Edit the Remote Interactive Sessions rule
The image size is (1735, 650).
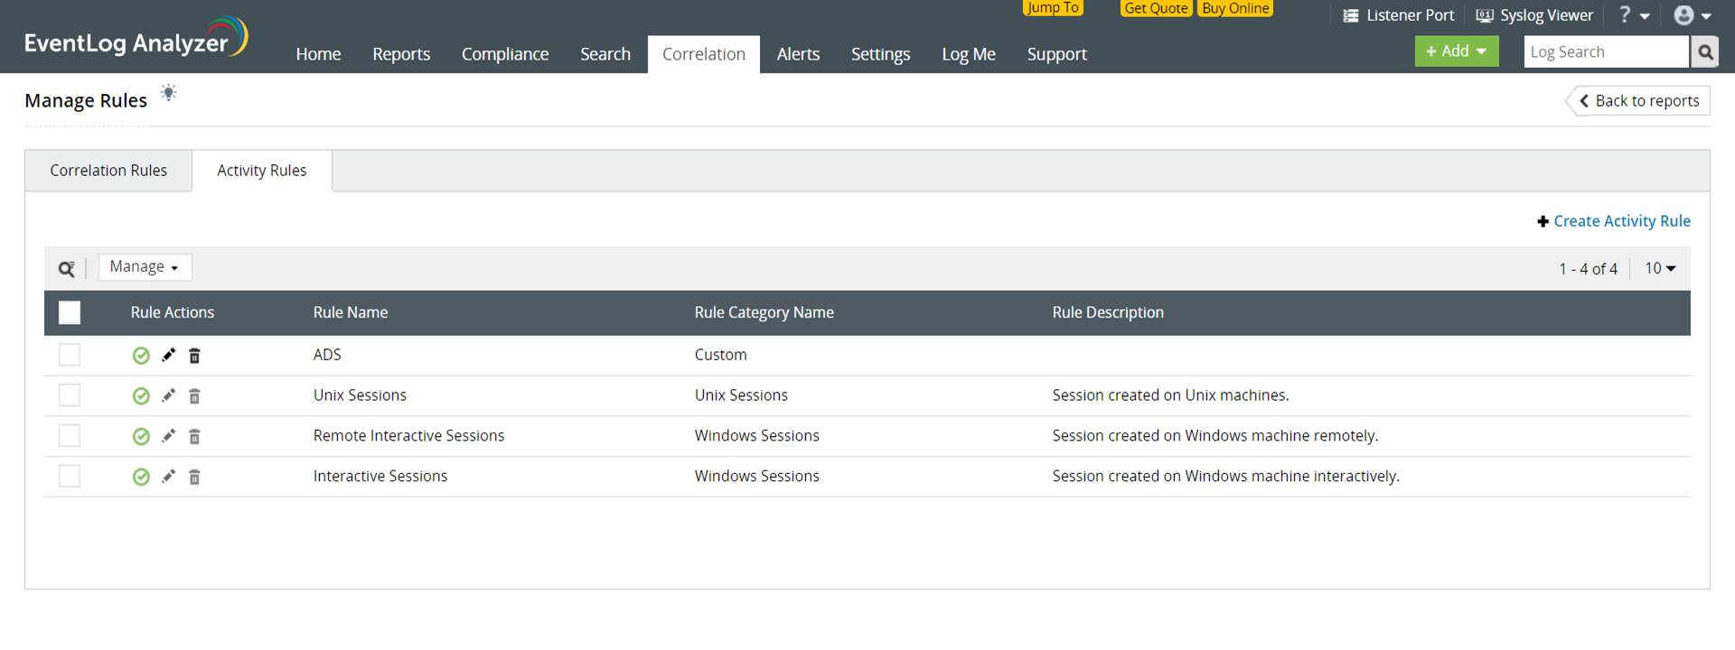point(168,436)
